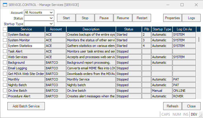
Task: Refresh the services list
Action: [172, 106]
